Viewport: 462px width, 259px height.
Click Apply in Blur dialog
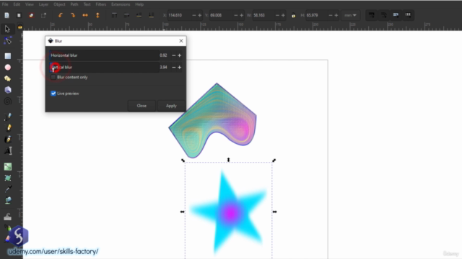[171, 106]
